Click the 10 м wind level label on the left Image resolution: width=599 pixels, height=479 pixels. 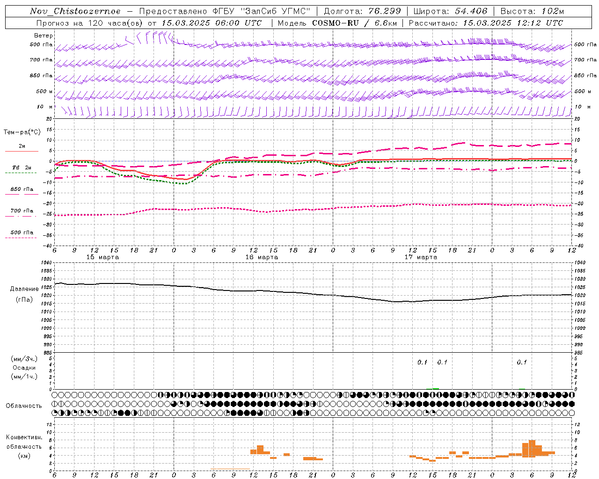(x=45, y=107)
